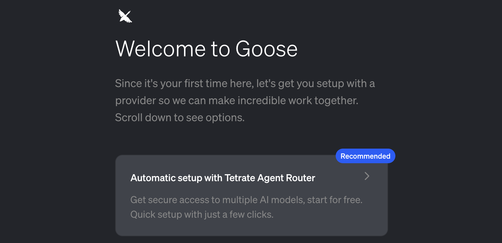Viewport: 502px width, 243px height.
Task: Click the Welcome to Goose heading
Action: click(206, 49)
